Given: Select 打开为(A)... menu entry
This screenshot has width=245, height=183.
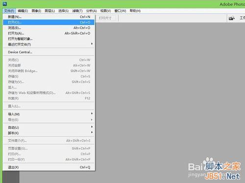Looking at the screenshot, I should point(49,33).
